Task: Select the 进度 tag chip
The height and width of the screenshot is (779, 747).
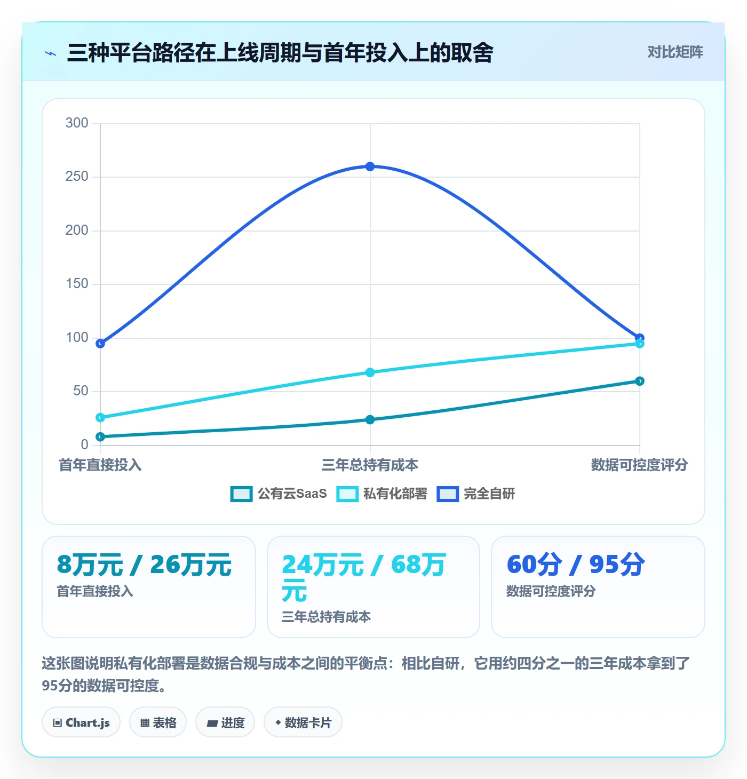Action: point(225,722)
